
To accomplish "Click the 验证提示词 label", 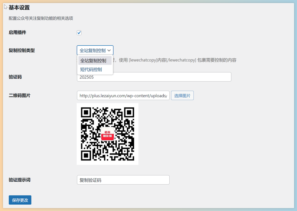I will [x=20, y=180].
